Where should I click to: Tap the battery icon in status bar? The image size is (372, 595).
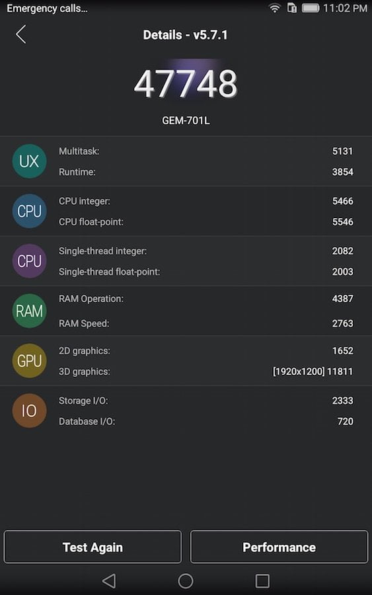(x=311, y=8)
